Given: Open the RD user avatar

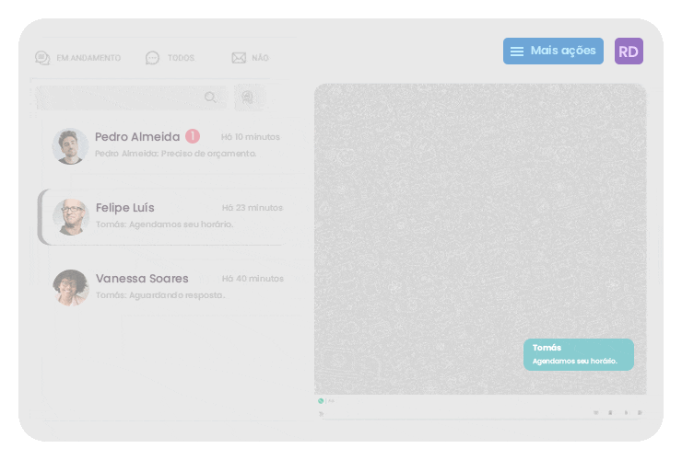Looking at the screenshot, I should (x=629, y=52).
